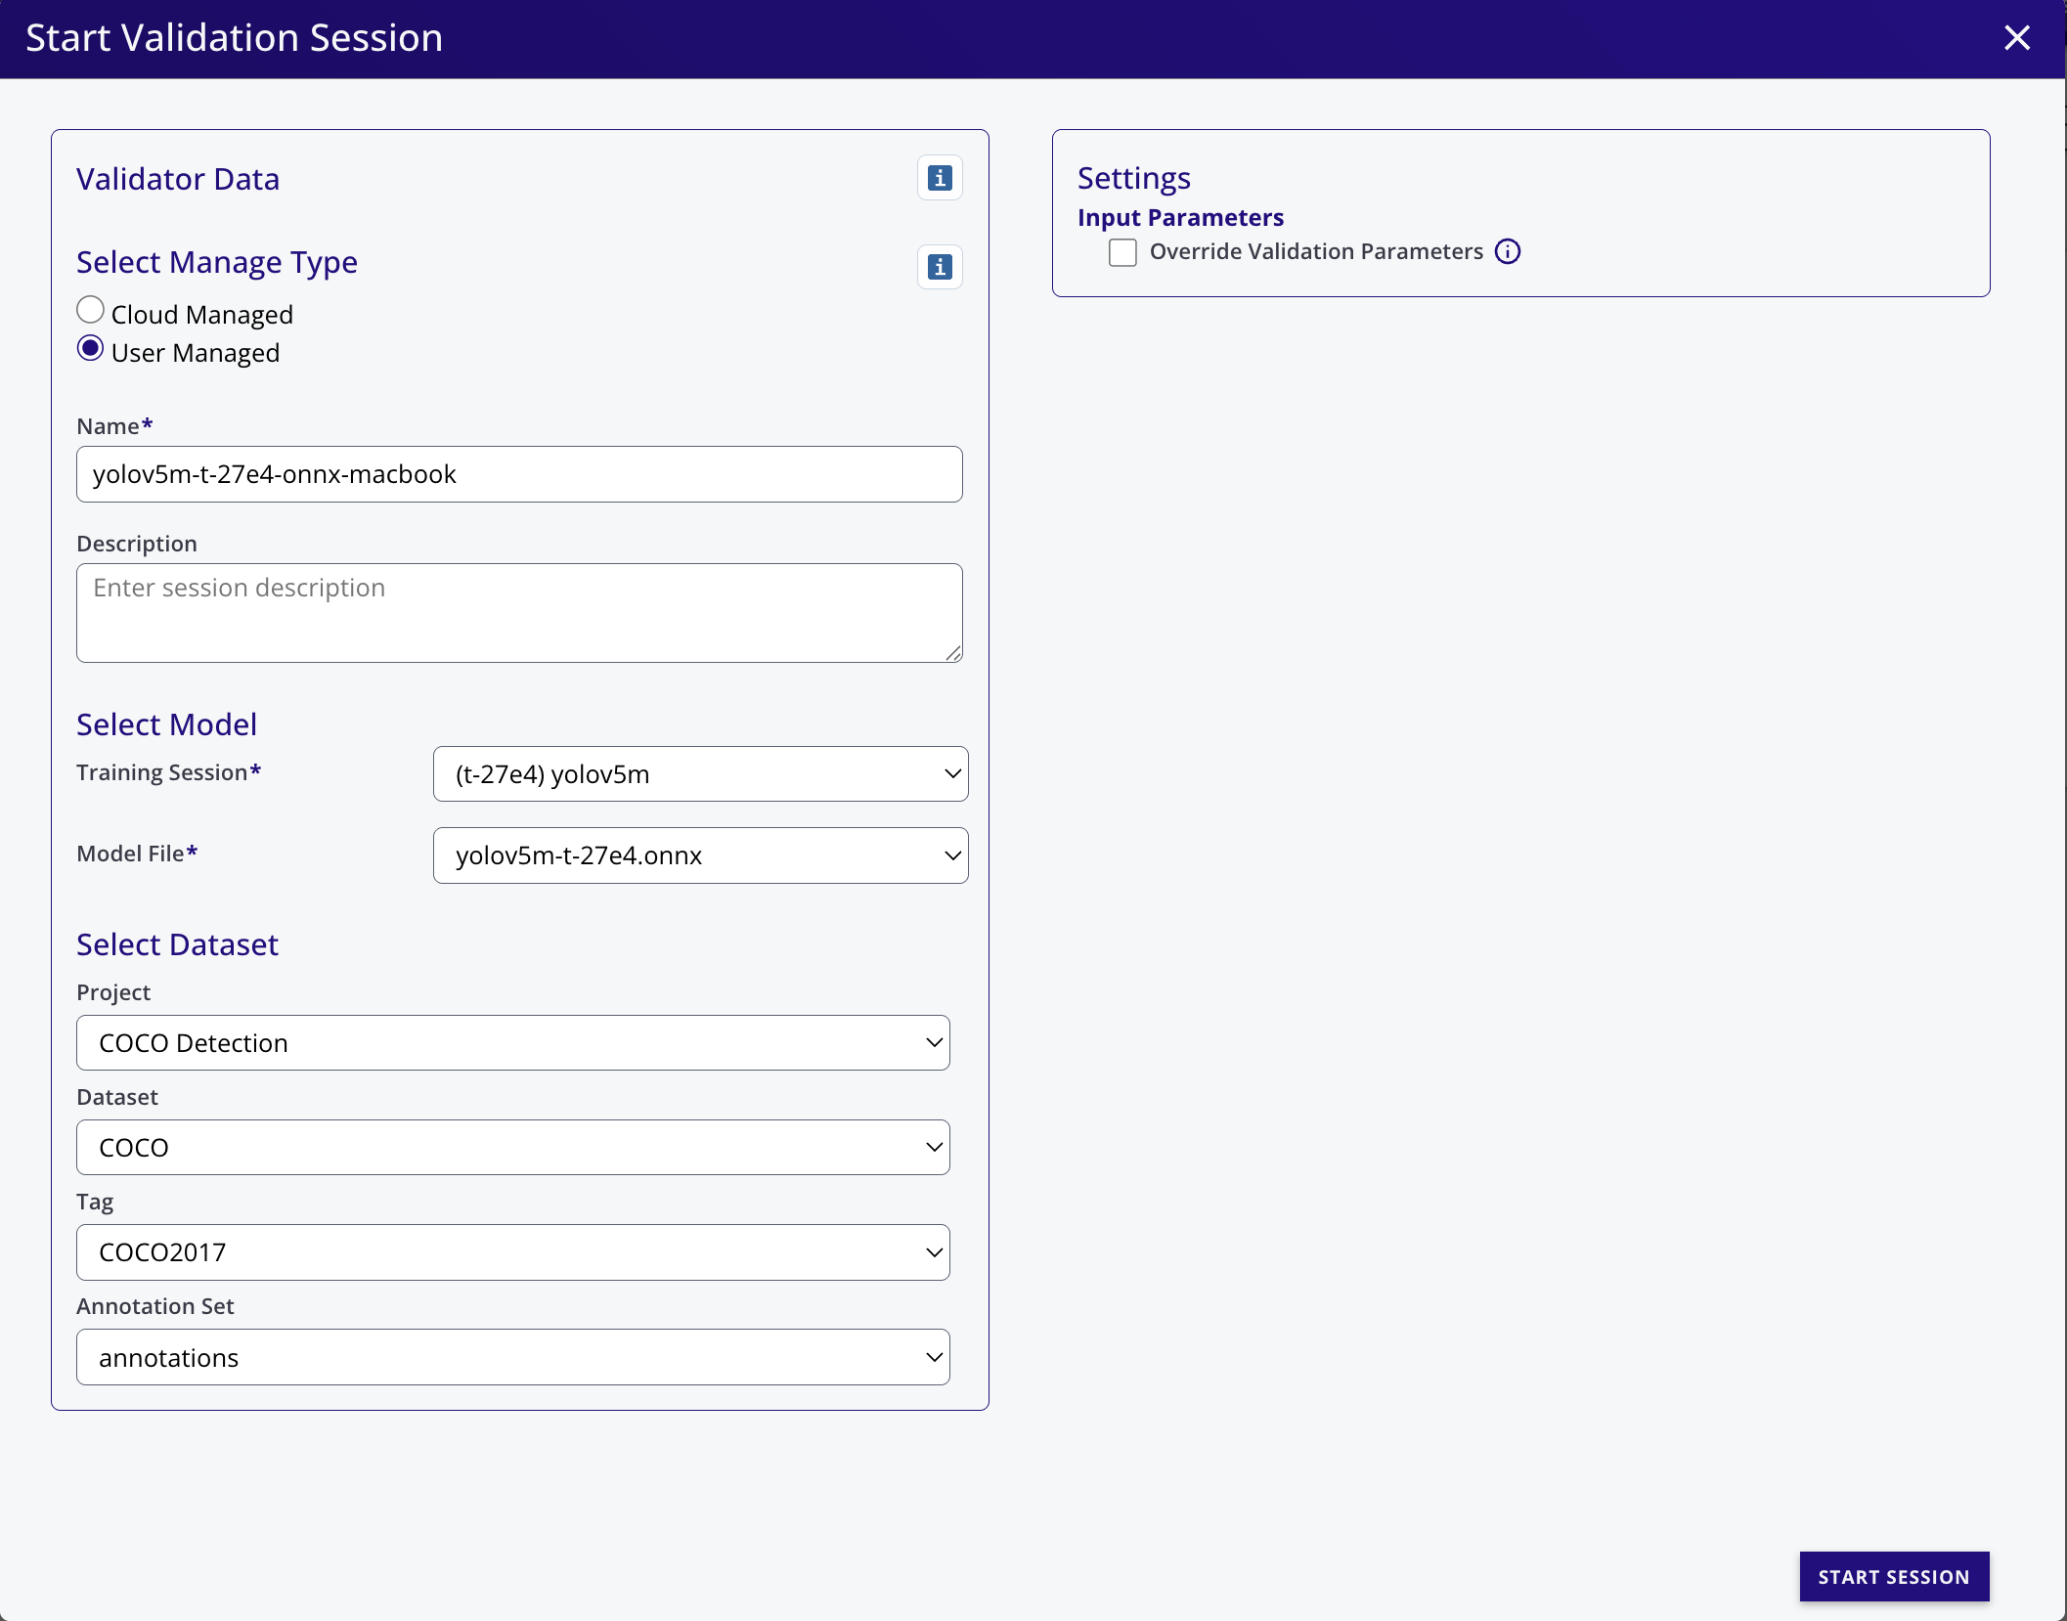The height and width of the screenshot is (1621, 2067).
Task: Open the Project dropdown showing COCO Detection
Action: pos(513,1043)
